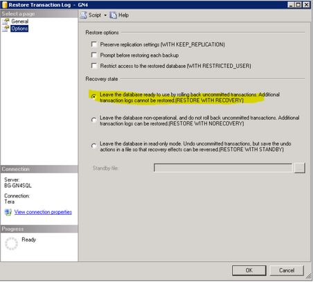The height and width of the screenshot is (282, 314).
Task: Click the OK button
Action: 249,270
